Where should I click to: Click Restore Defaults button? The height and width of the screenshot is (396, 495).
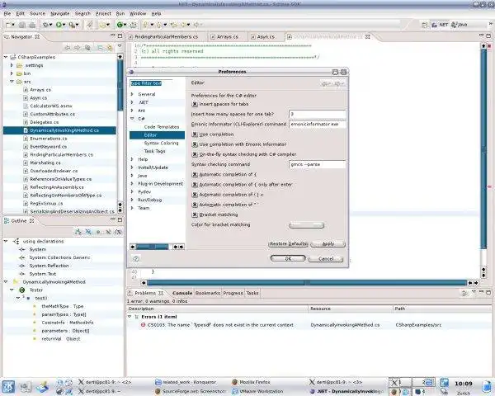click(288, 244)
